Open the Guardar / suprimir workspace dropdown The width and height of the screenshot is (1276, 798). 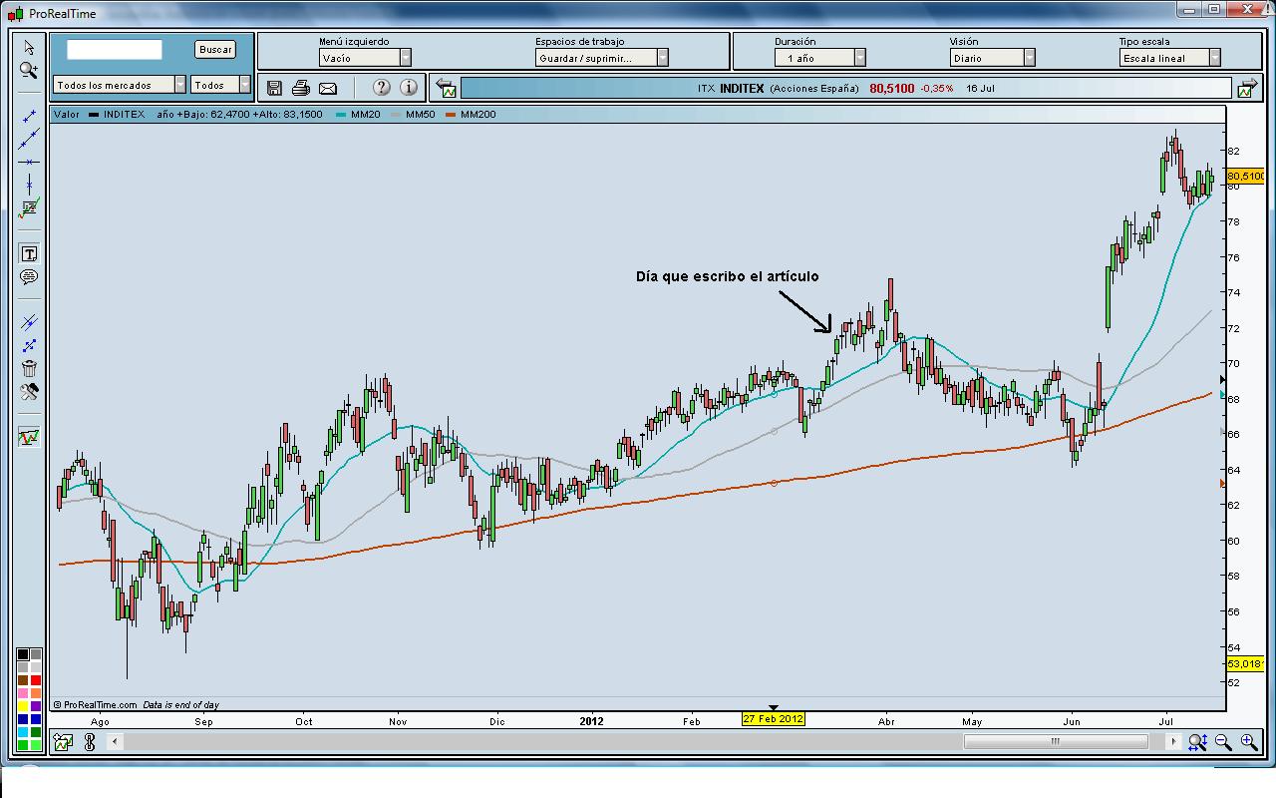tap(602, 58)
